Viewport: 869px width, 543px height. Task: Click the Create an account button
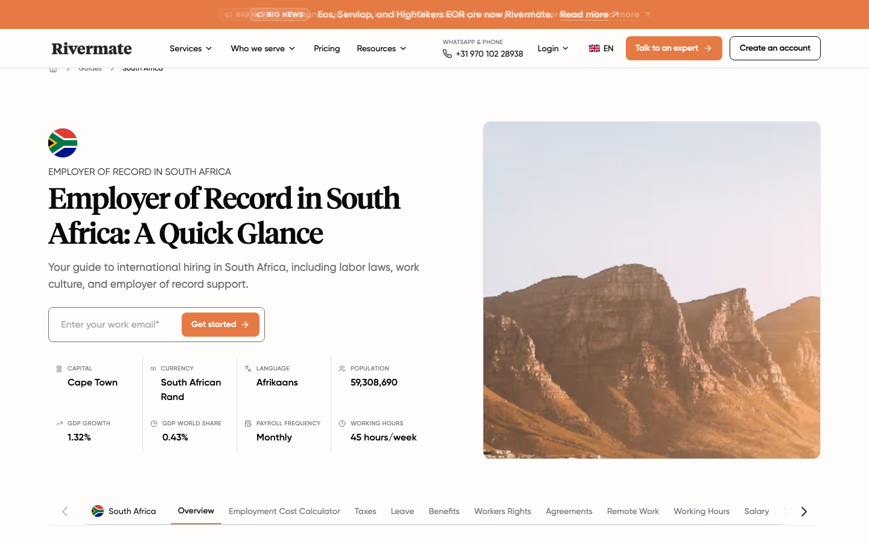coord(775,48)
